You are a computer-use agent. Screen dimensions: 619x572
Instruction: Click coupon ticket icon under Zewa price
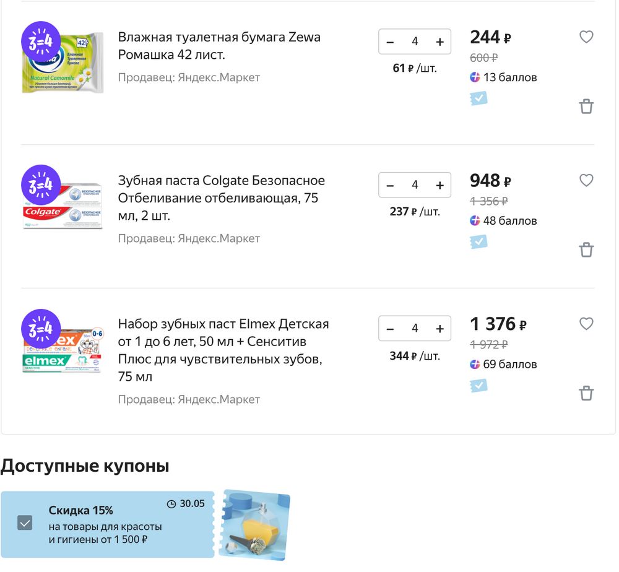tap(478, 98)
